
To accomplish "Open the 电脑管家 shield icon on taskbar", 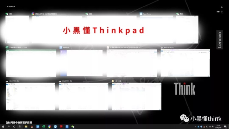I will 67,127.
